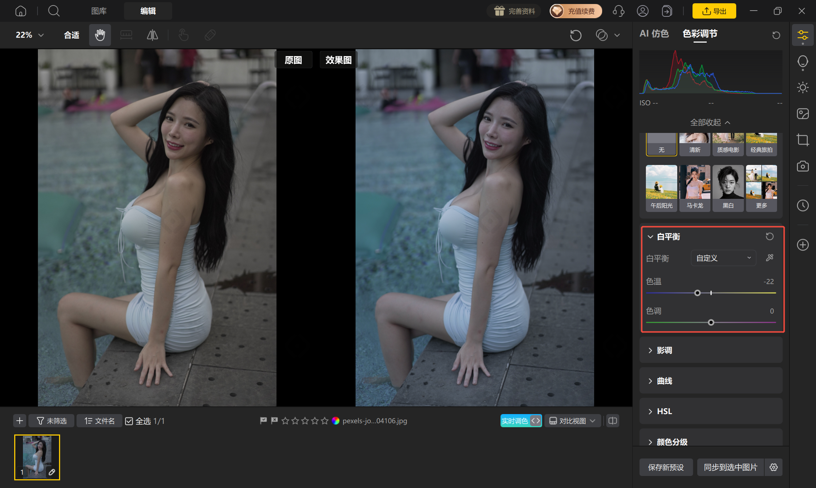This screenshot has width=816, height=488.
Task: Toggle the split compare view icon
Action: (613, 421)
